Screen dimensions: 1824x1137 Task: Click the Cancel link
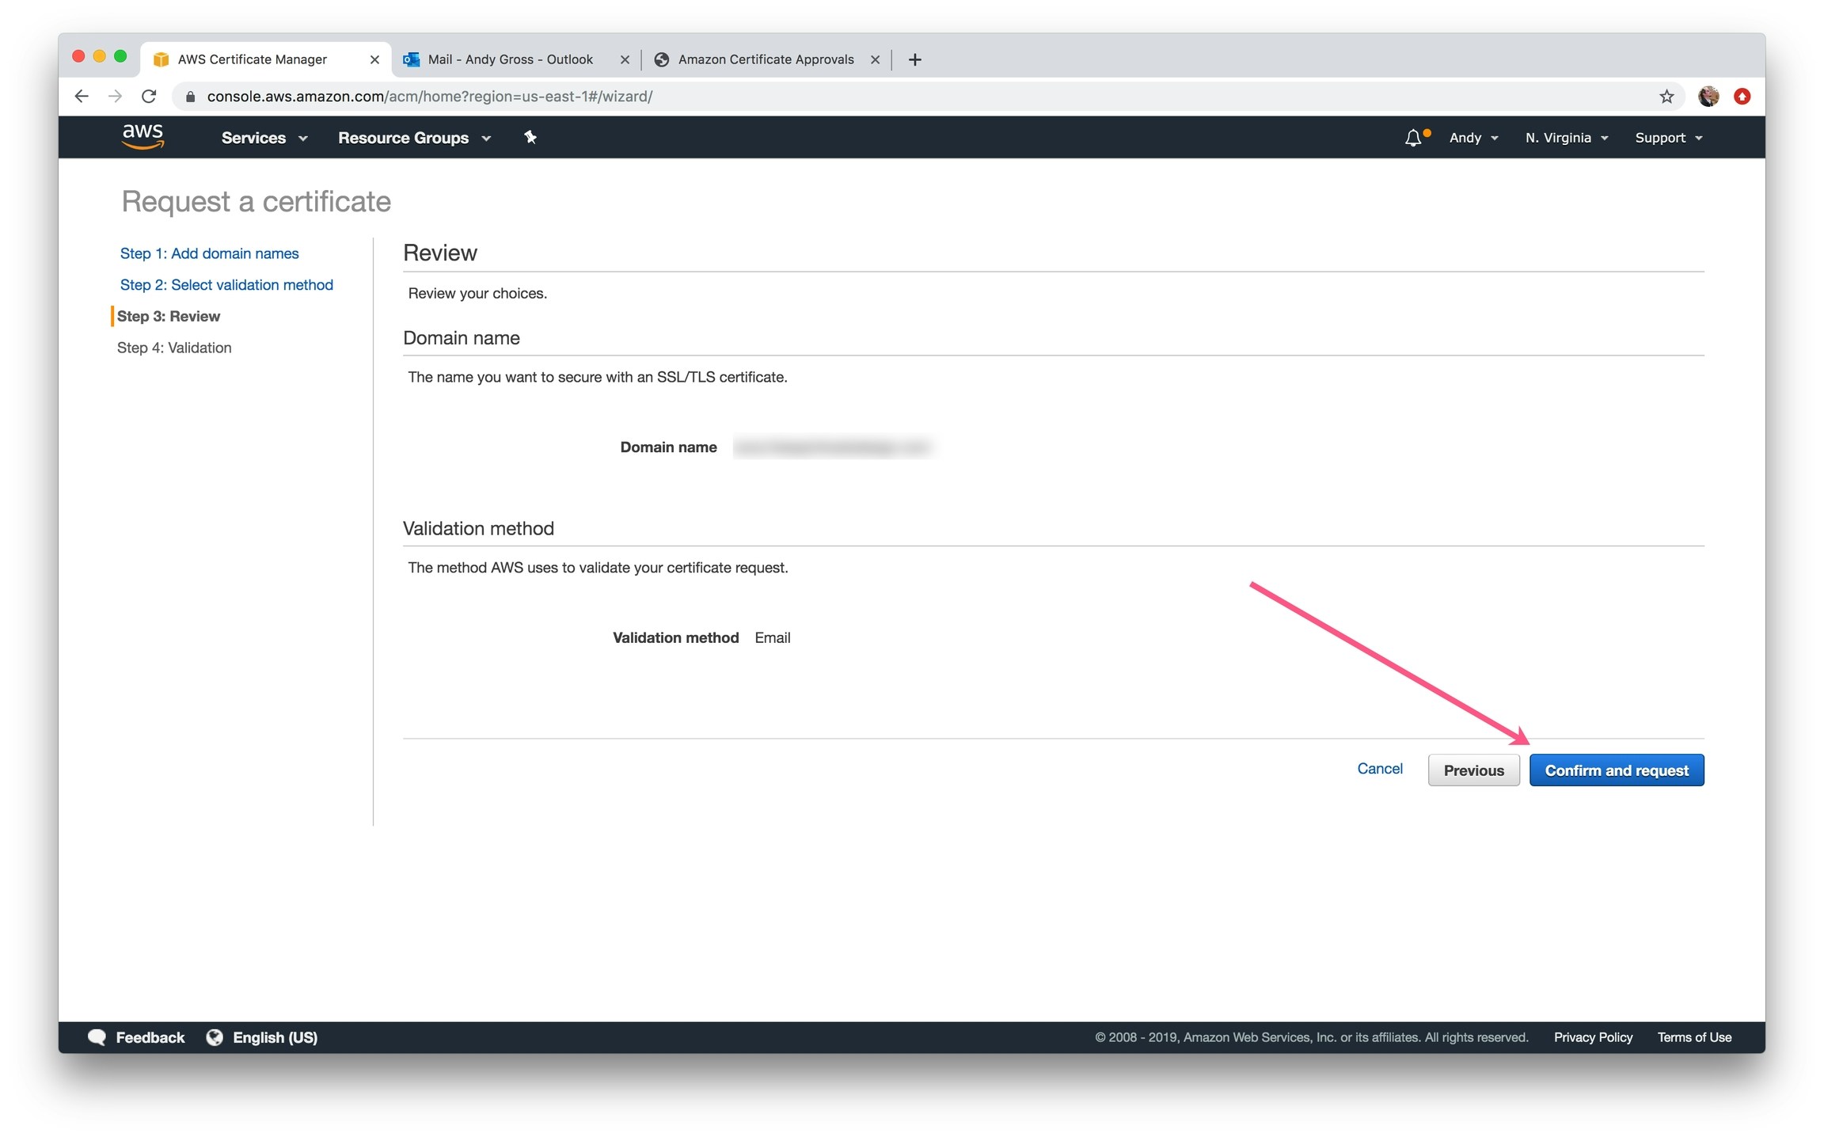pos(1379,769)
